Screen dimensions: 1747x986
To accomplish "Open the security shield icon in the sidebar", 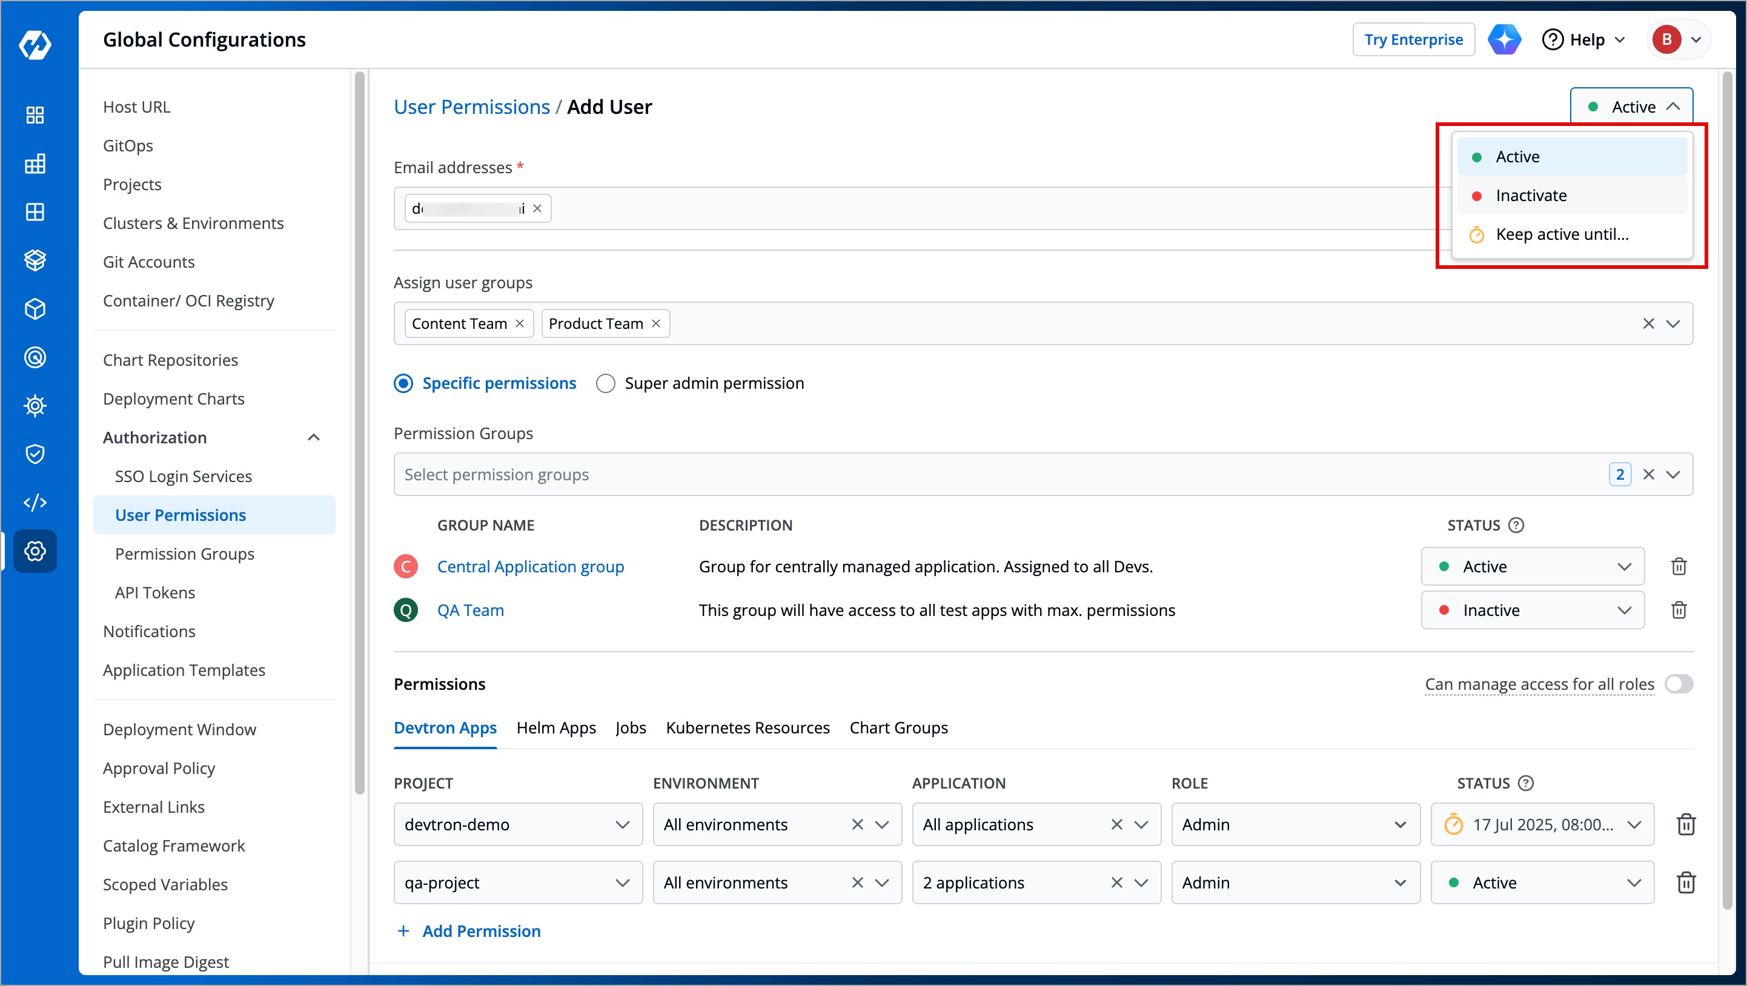I will tap(35, 454).
